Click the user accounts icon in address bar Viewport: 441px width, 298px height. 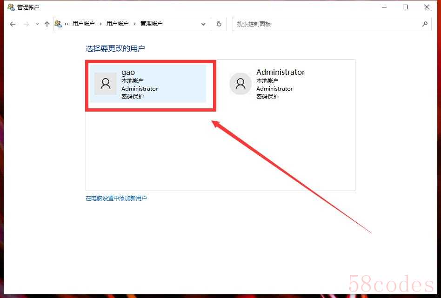tap(58, 24)
